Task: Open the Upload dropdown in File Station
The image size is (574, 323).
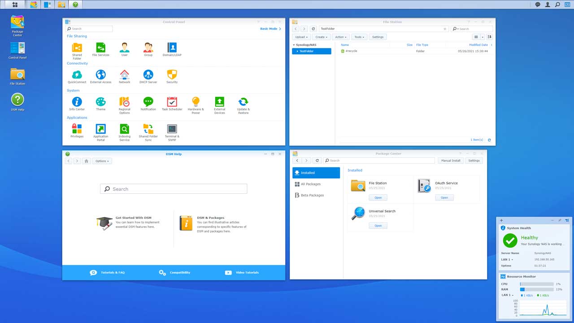Action: tap(301, 37)
